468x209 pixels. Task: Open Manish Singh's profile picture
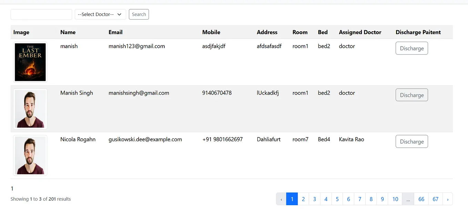pyautogui.click(x=30, y=108)
